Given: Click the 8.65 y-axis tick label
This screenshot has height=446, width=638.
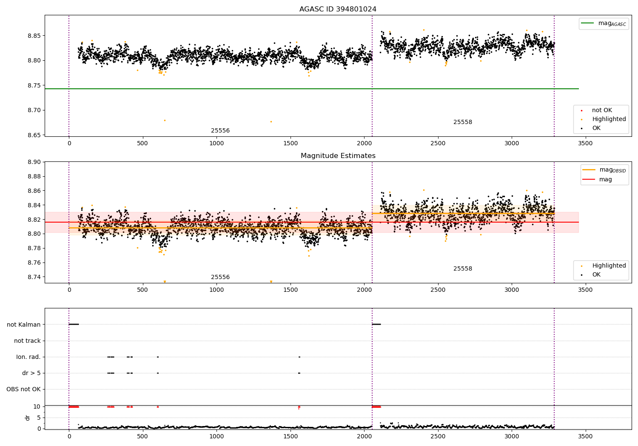Looking at the screenshot, I should coord(34,135).
